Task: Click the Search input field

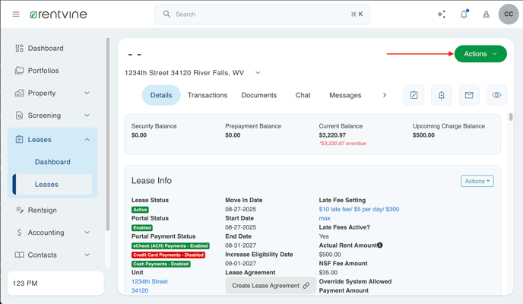Action: [x=262, y=14]
